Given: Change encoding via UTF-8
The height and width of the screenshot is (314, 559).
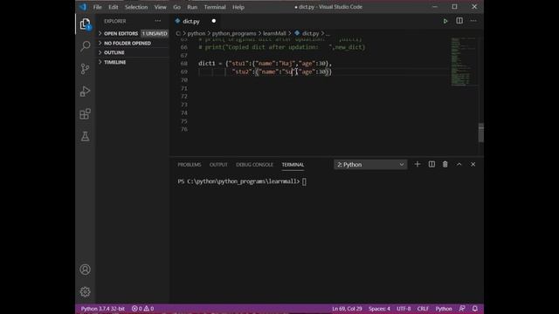Looking at the screenshot, I should (x=404, y=309).
